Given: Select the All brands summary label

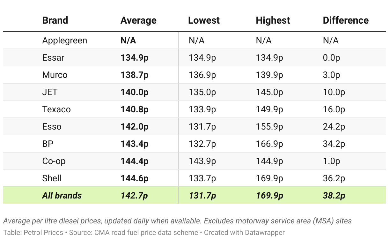Looking at the screenshot, I should pos(62,195).
